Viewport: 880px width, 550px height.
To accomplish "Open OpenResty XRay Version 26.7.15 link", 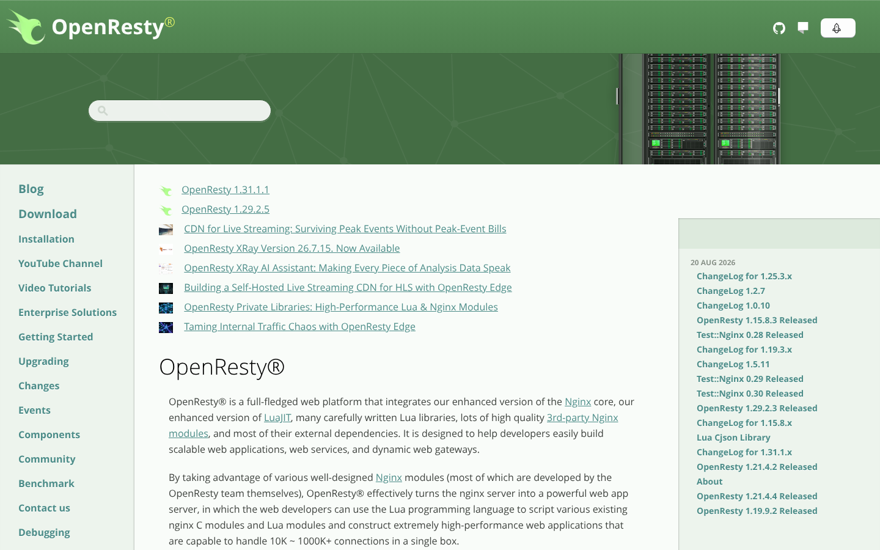I will click(292, 248).
